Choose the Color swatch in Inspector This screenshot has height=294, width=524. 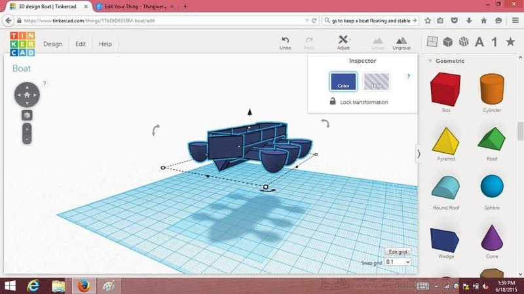click(x=343, y=82)
